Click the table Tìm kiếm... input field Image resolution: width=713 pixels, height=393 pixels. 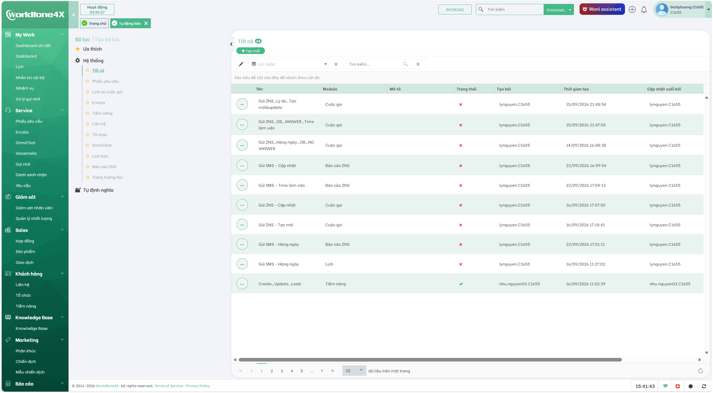374,64
